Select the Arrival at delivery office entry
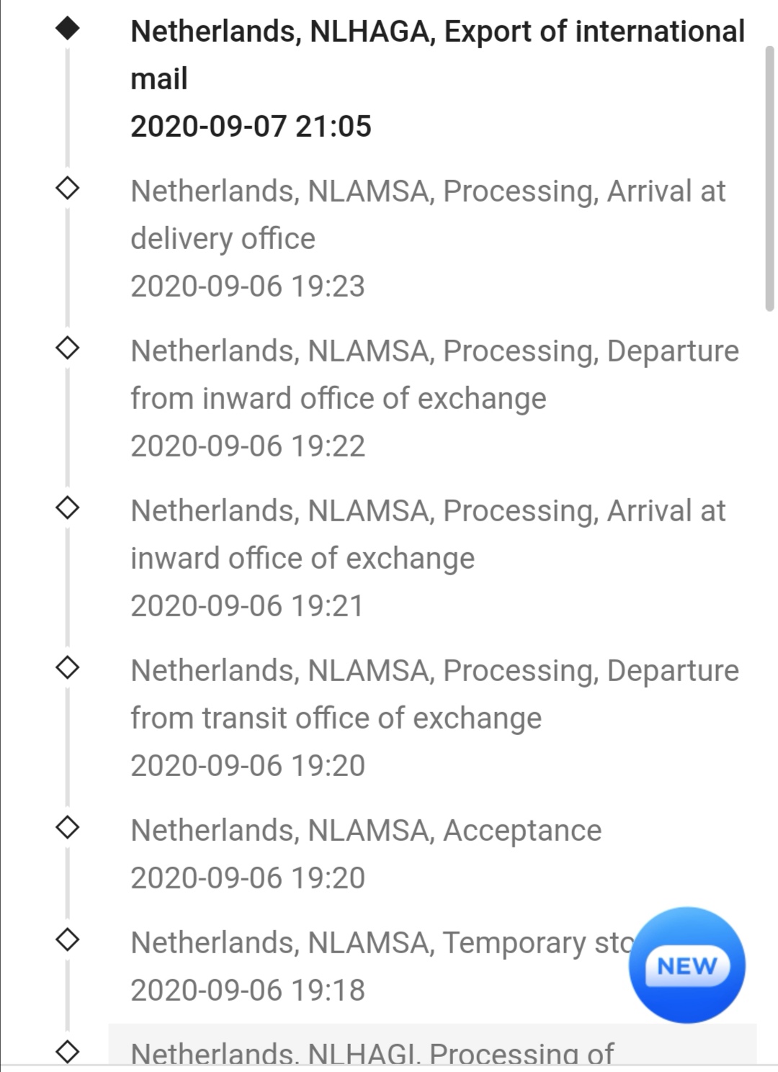Screen dimensions: 778x1072 pos(429,239)
